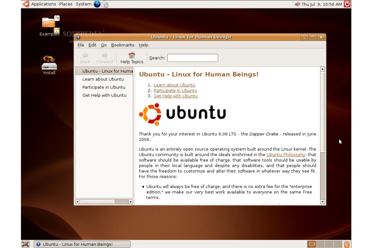Viewport: 372px width, 248px height.
Task: Click the help window title bar icon
Action: coord(78,37)
